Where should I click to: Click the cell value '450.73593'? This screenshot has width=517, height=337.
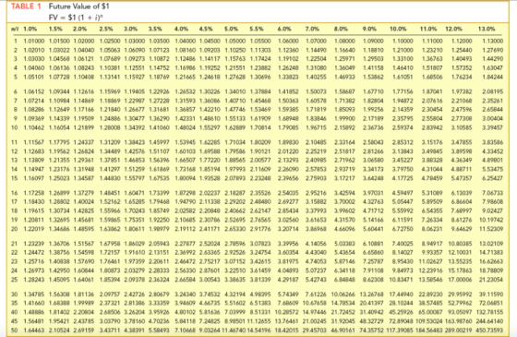tap(490, 330)
